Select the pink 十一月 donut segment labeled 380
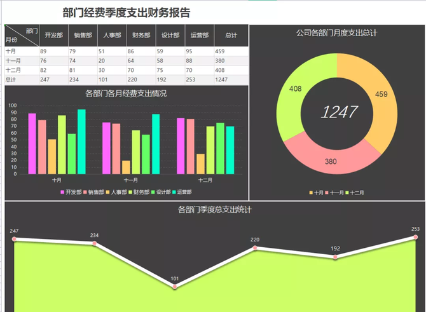 pyautogui.click(x=331, y=158)
